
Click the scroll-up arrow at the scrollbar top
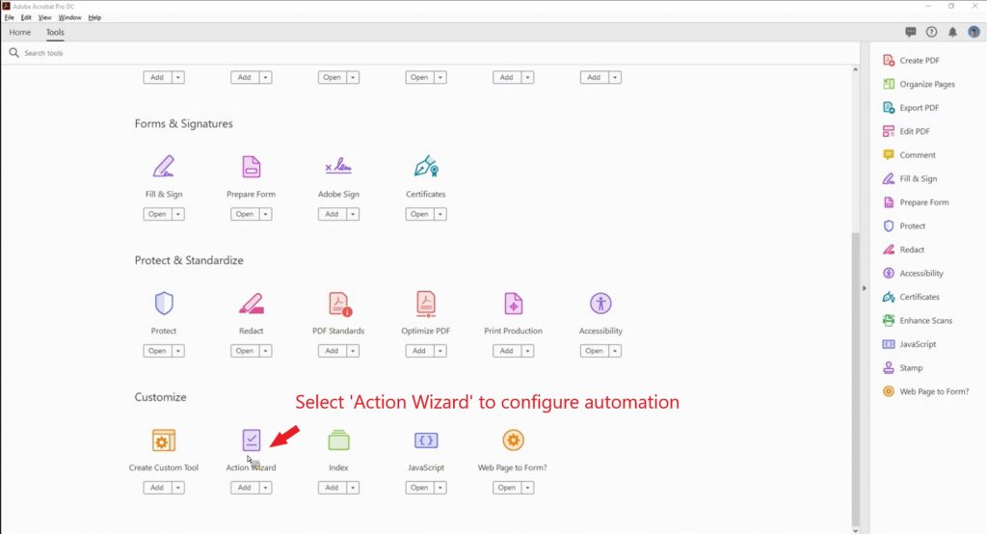click(x=855, y=69)
